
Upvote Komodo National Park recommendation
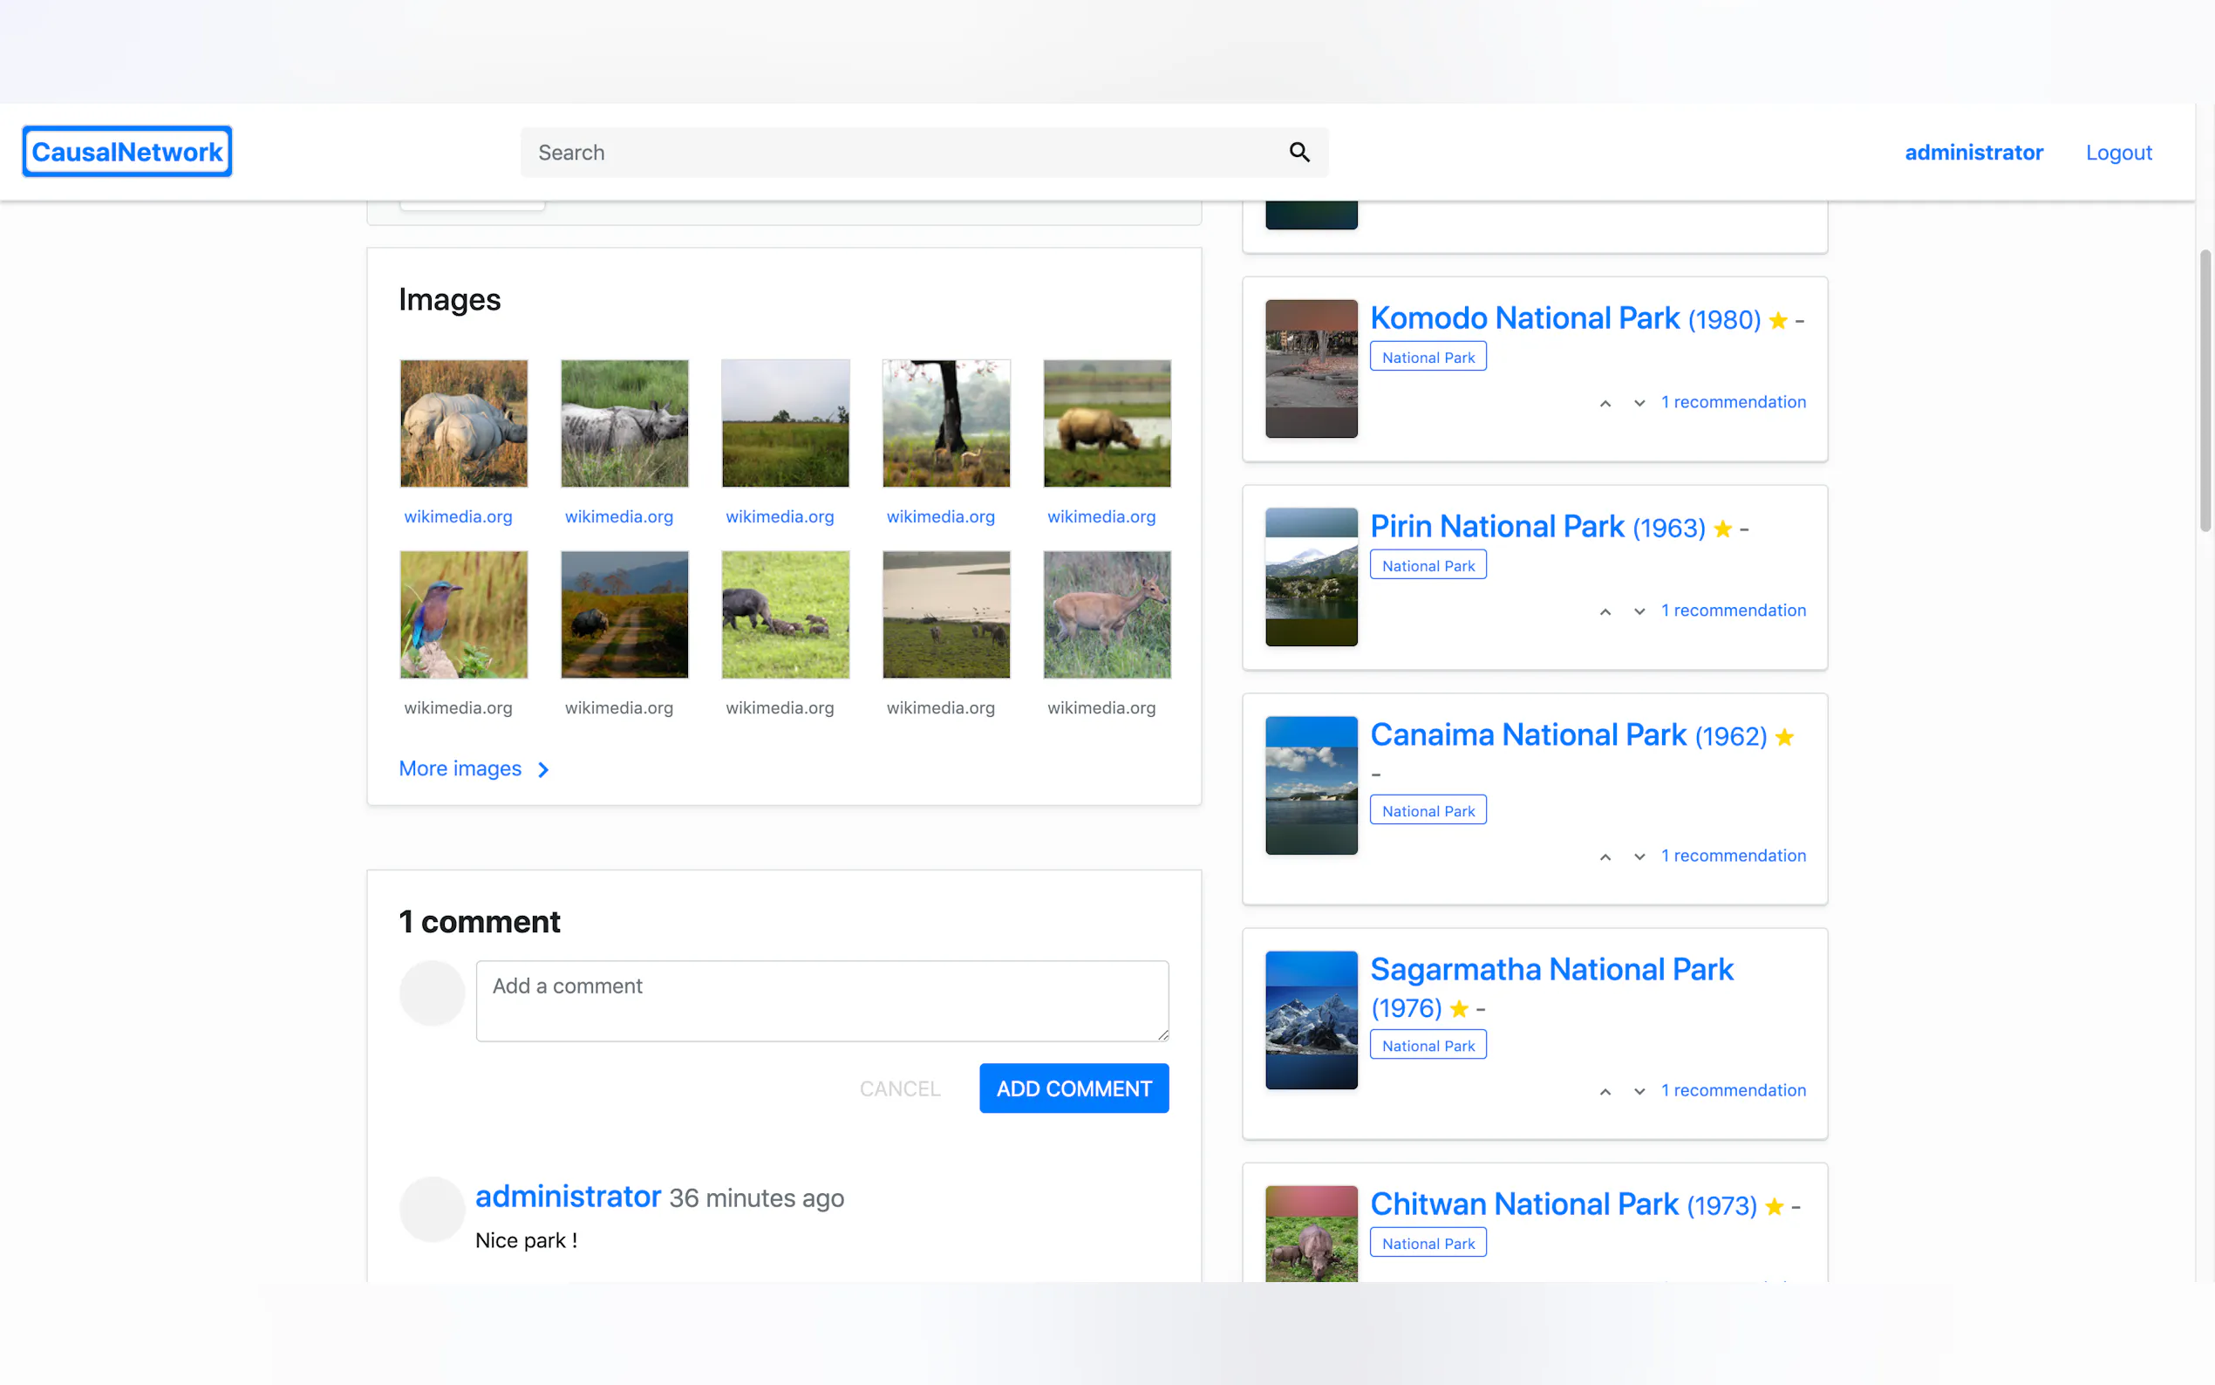pos(1605,403)
